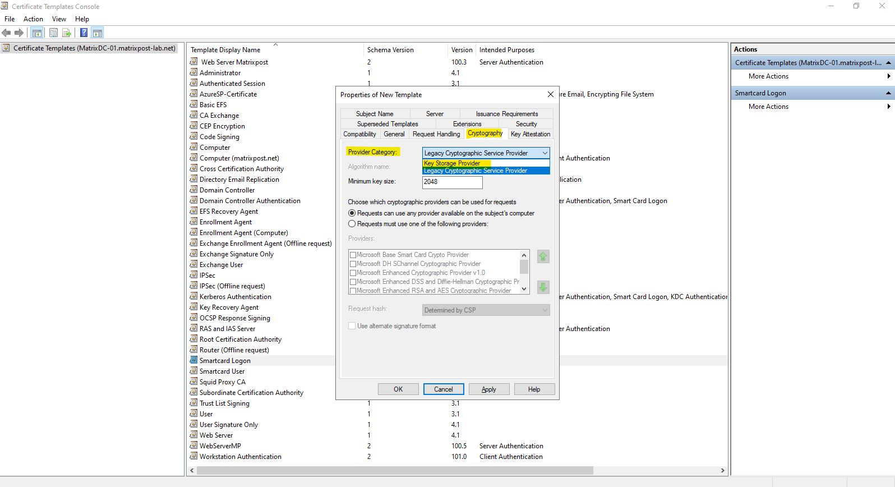Check Microsoft Enhanced RSA and AES Cryptographic Provider

[353, 291]
